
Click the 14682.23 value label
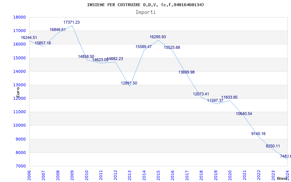click(115, 59)
